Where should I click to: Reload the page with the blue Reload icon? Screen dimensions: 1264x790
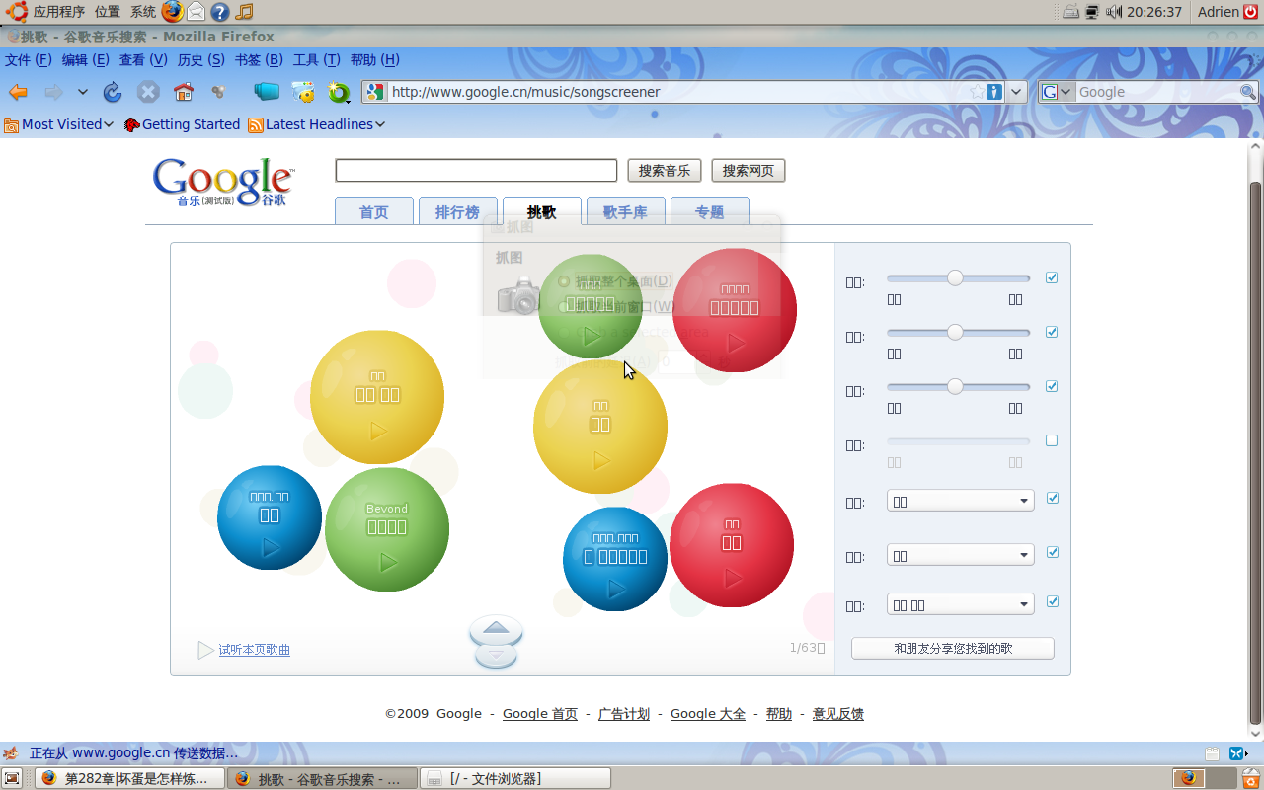click(x=113, y=92)
